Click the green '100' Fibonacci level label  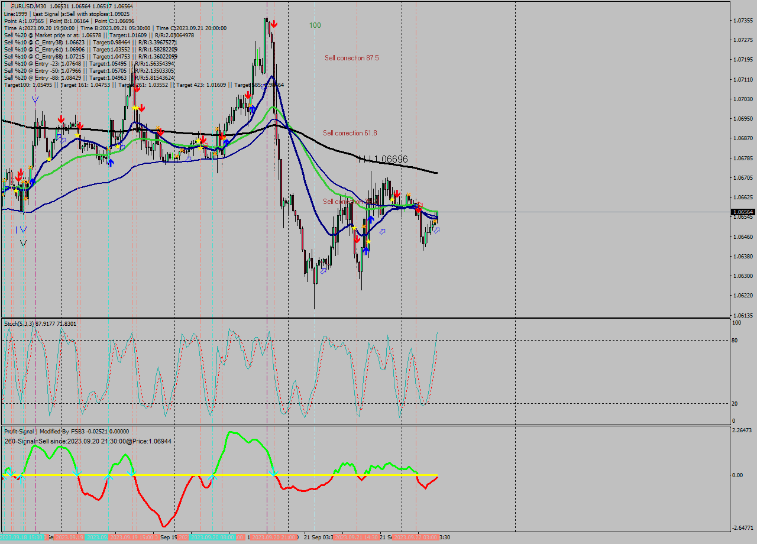tap(315, 25)
